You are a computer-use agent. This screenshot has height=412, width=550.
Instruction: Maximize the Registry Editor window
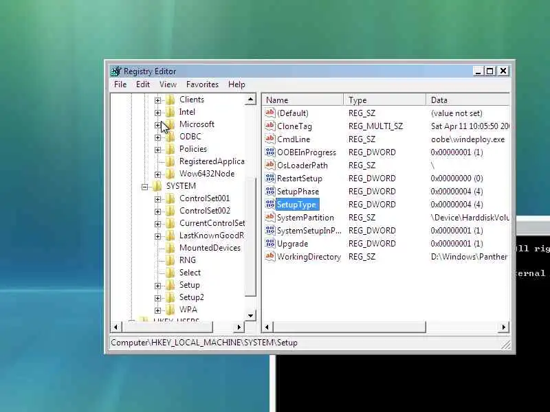tap(490, 71)
